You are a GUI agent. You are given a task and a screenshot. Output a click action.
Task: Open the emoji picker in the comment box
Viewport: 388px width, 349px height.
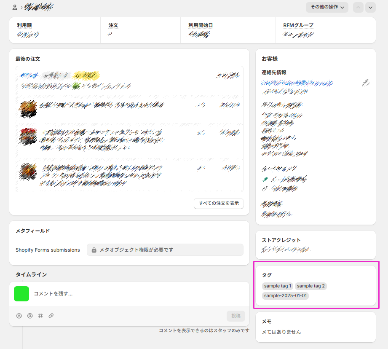[19, 316]
